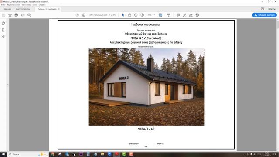The image size is (279, 157).
Task: Click the taskbar Поиск search box
Action: click(27, 154)
